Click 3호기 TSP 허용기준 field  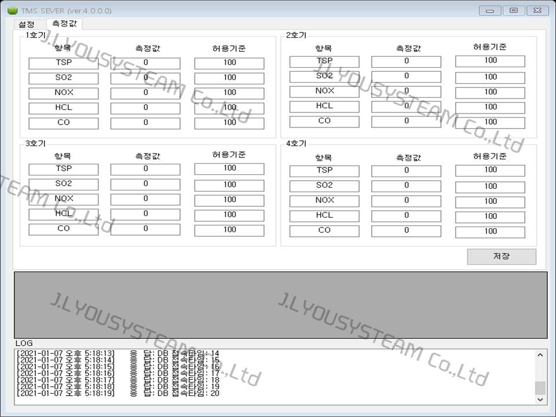click(x=229, y=169)
